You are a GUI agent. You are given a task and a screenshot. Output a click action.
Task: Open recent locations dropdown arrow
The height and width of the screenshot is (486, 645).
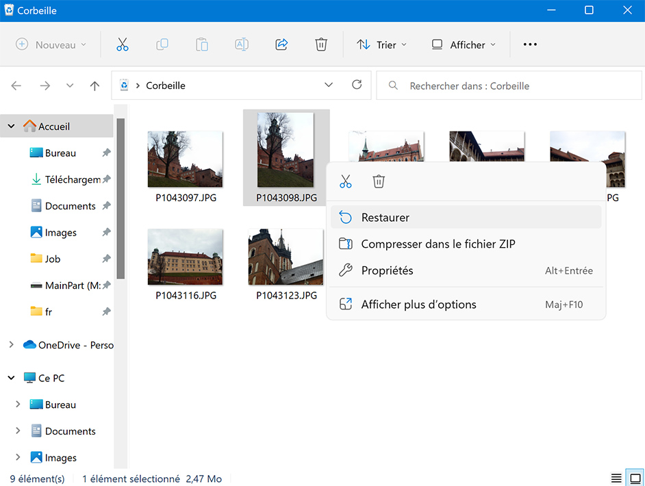[70, 86]
